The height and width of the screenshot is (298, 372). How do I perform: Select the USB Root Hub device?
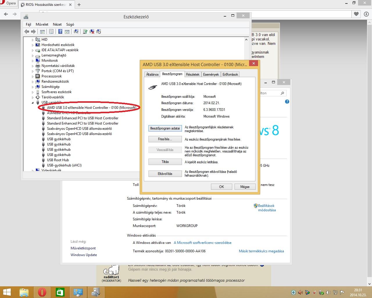(58, 160)
